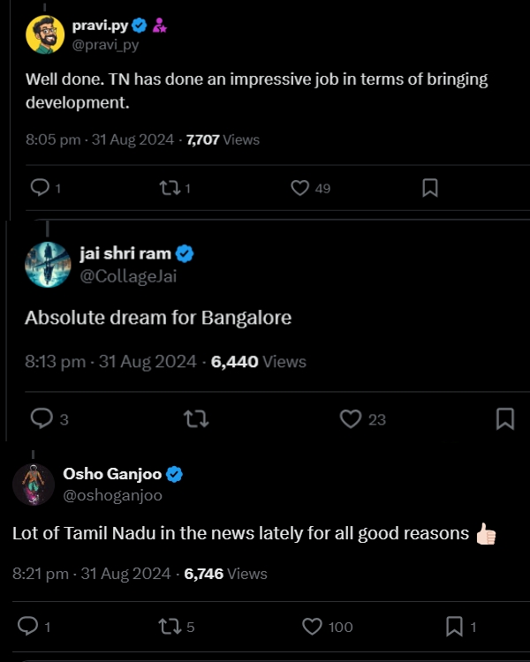Retweet pravi.py's TN development tweet
The height and width of the screenshot is (662, 530).
[168, 187]
